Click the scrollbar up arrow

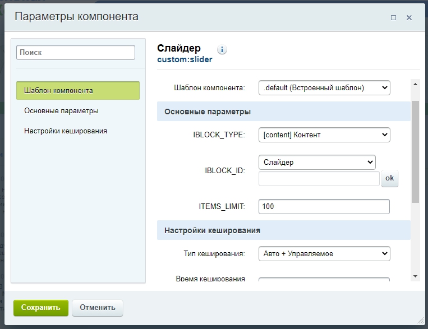tap(415, 84)
